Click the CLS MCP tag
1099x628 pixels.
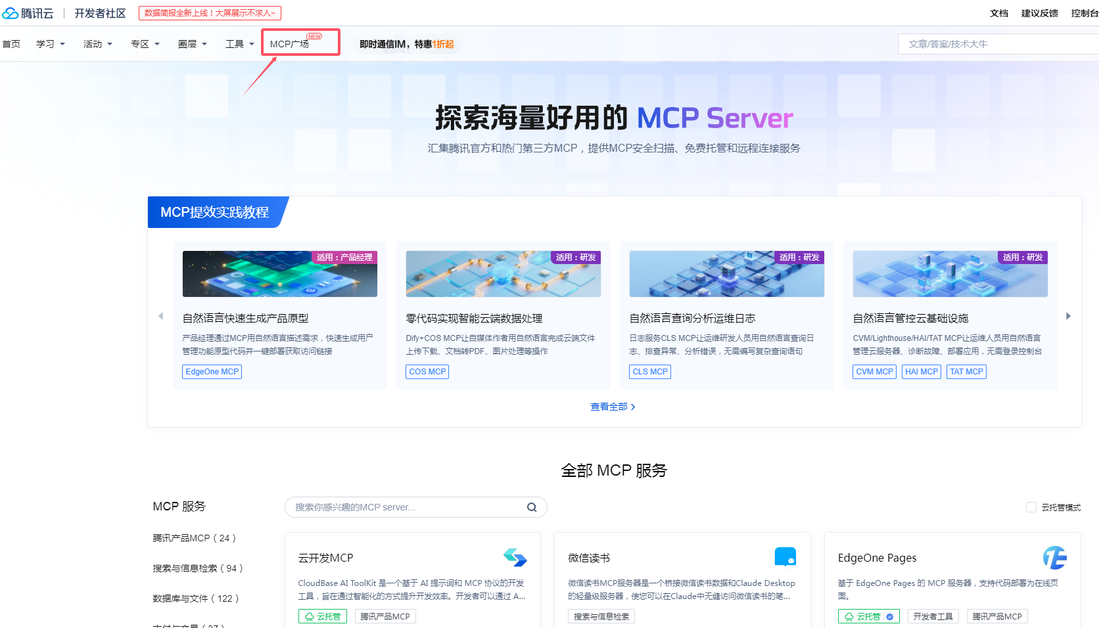point(650,372)
